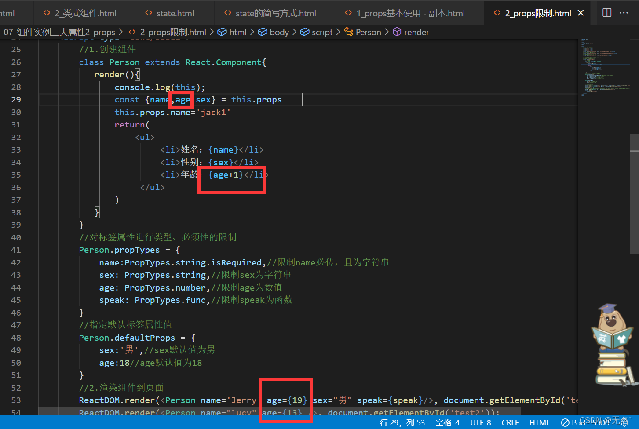The image size is (639, 429).
Task: Click 'Person.defaultProps = {' line
Action: coord(137,338)
